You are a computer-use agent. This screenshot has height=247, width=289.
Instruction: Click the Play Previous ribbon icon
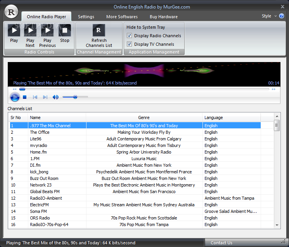[47, 30]
